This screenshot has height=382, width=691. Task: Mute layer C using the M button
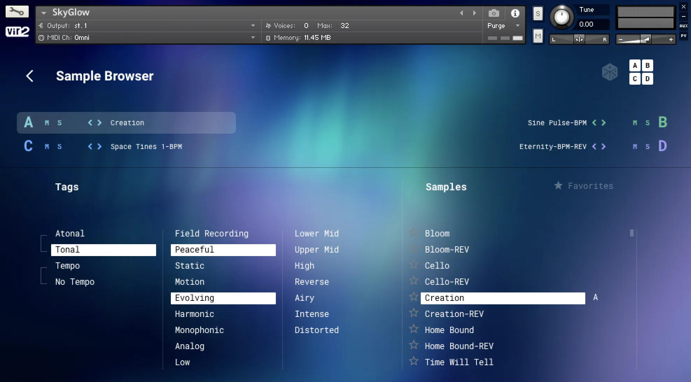[46, 146]
